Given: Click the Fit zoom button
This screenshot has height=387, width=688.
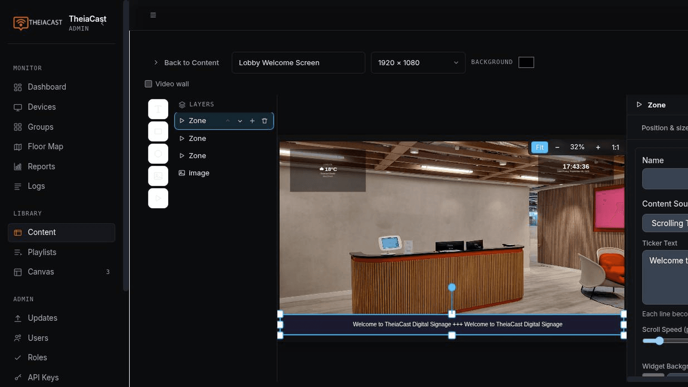Looking at the screenshot, I should (540, 147).
